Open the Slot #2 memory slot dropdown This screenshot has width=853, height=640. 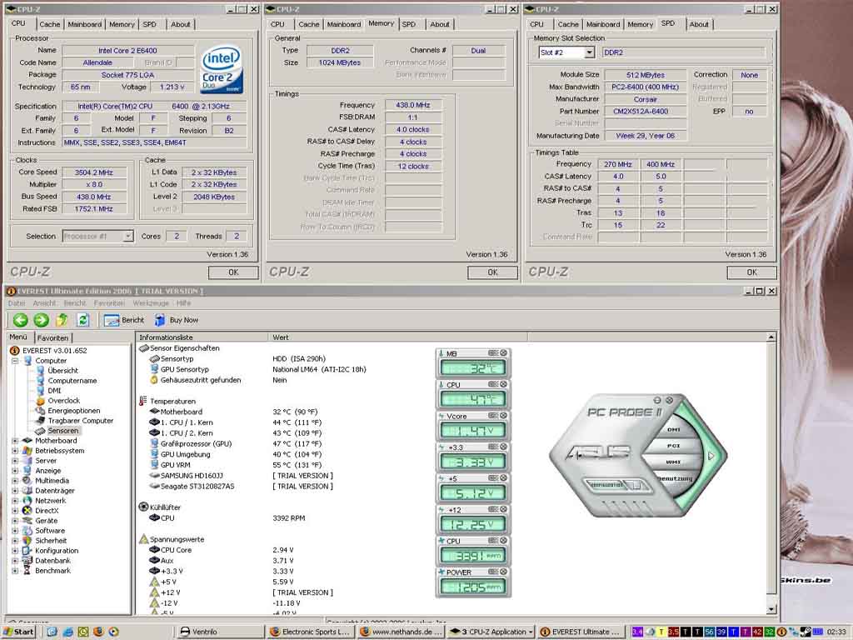(x=589, y=52)
